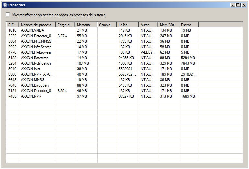Click the Procesos window title bar icon
This screenshot has width=249, height=169.
pos(5,5)
